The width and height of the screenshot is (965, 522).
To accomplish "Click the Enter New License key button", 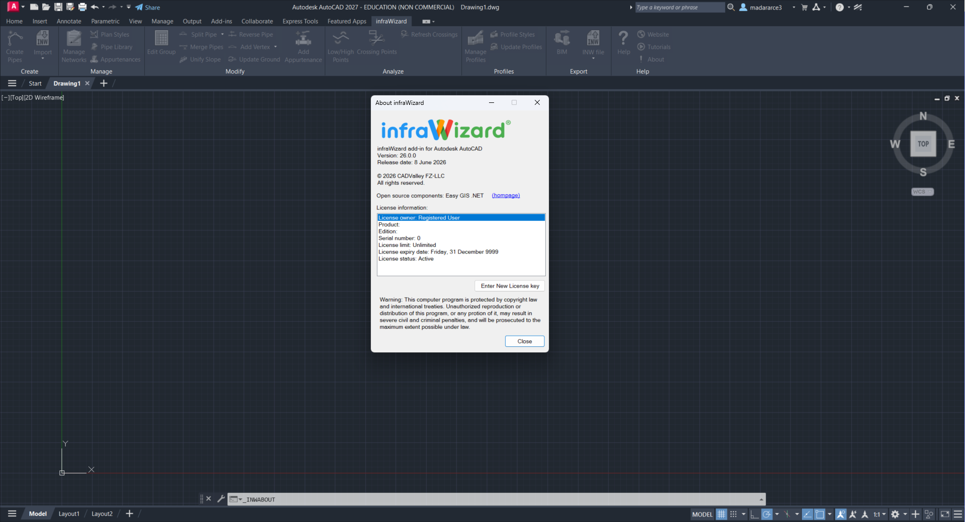I will pos(510,286).
